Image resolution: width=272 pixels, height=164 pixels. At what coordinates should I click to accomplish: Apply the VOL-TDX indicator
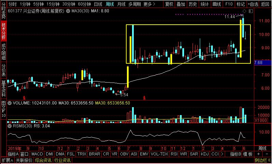[x=159, y=154]
